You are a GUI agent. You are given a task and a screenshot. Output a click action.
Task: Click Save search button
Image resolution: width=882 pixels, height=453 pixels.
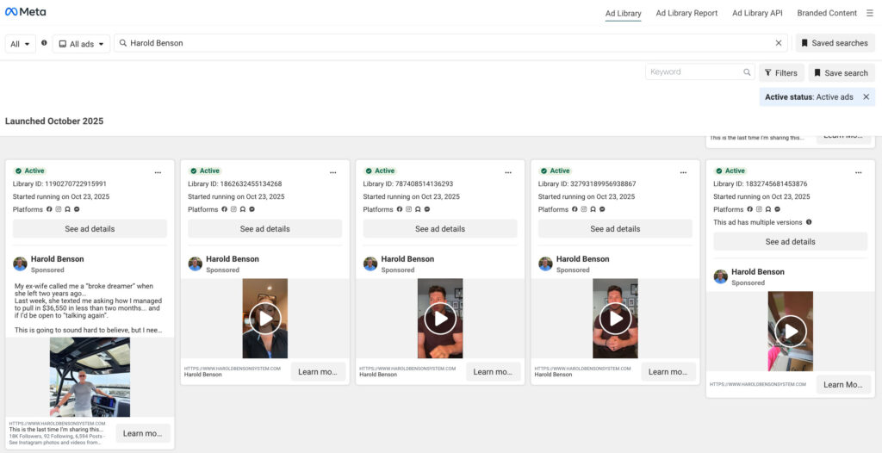tap(842, 72)
